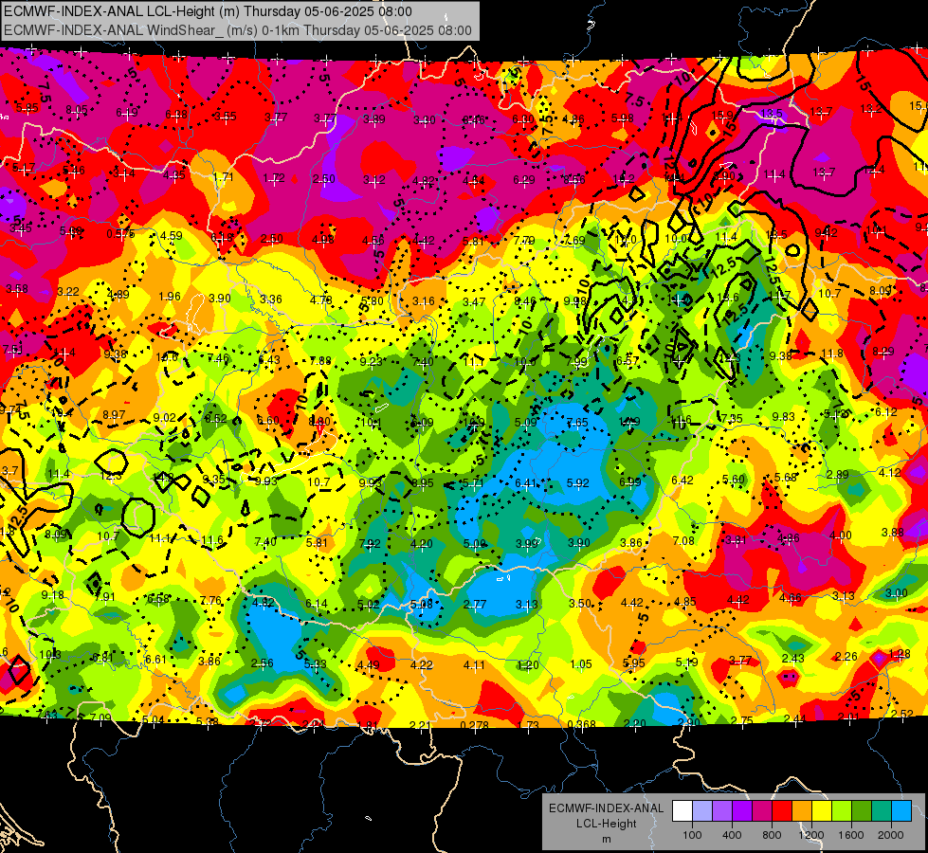This screenshot has height=853, width=928.
Task: Click the 4.85 grid value
Action: click(685, 602)
